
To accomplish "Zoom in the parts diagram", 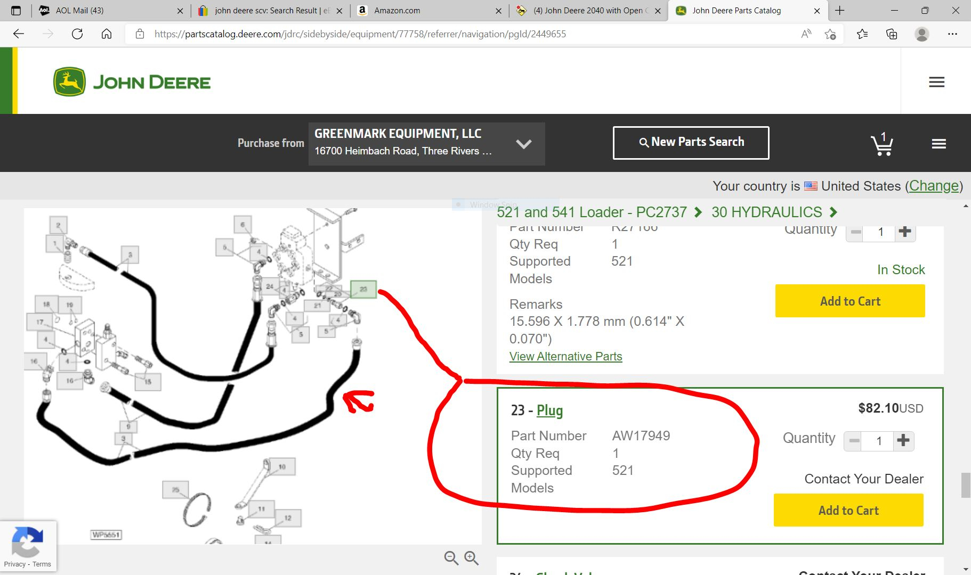I will pyautogui.click(x=472, y=557).
